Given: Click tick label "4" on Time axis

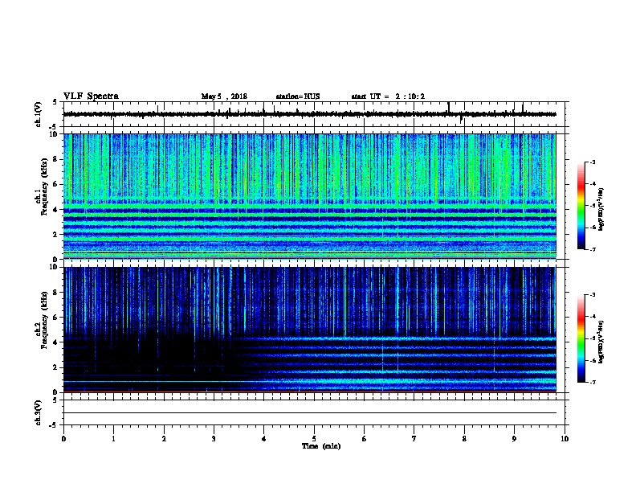Looking at the screenshot, I should (264, 439).
